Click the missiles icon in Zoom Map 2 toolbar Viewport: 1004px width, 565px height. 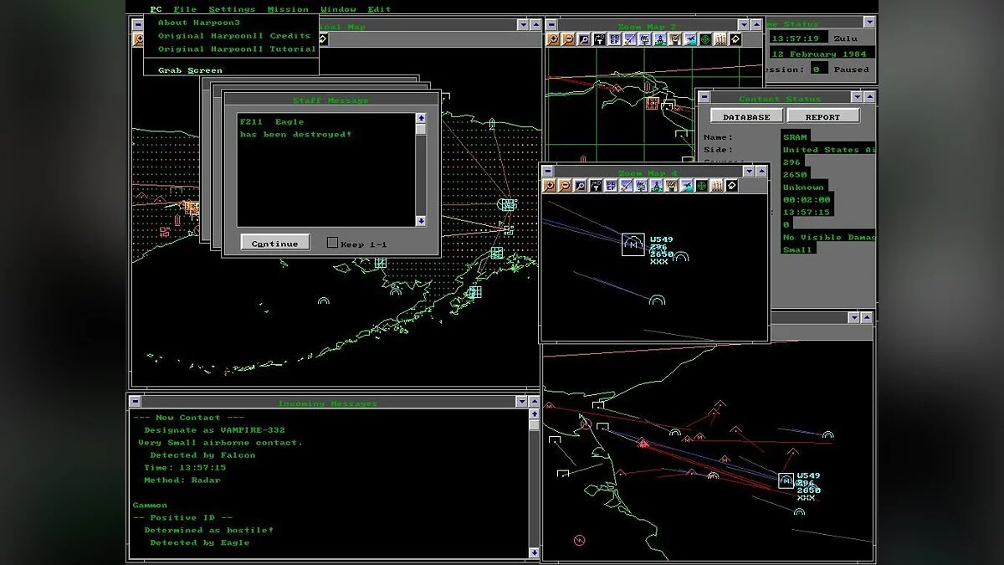721,39
